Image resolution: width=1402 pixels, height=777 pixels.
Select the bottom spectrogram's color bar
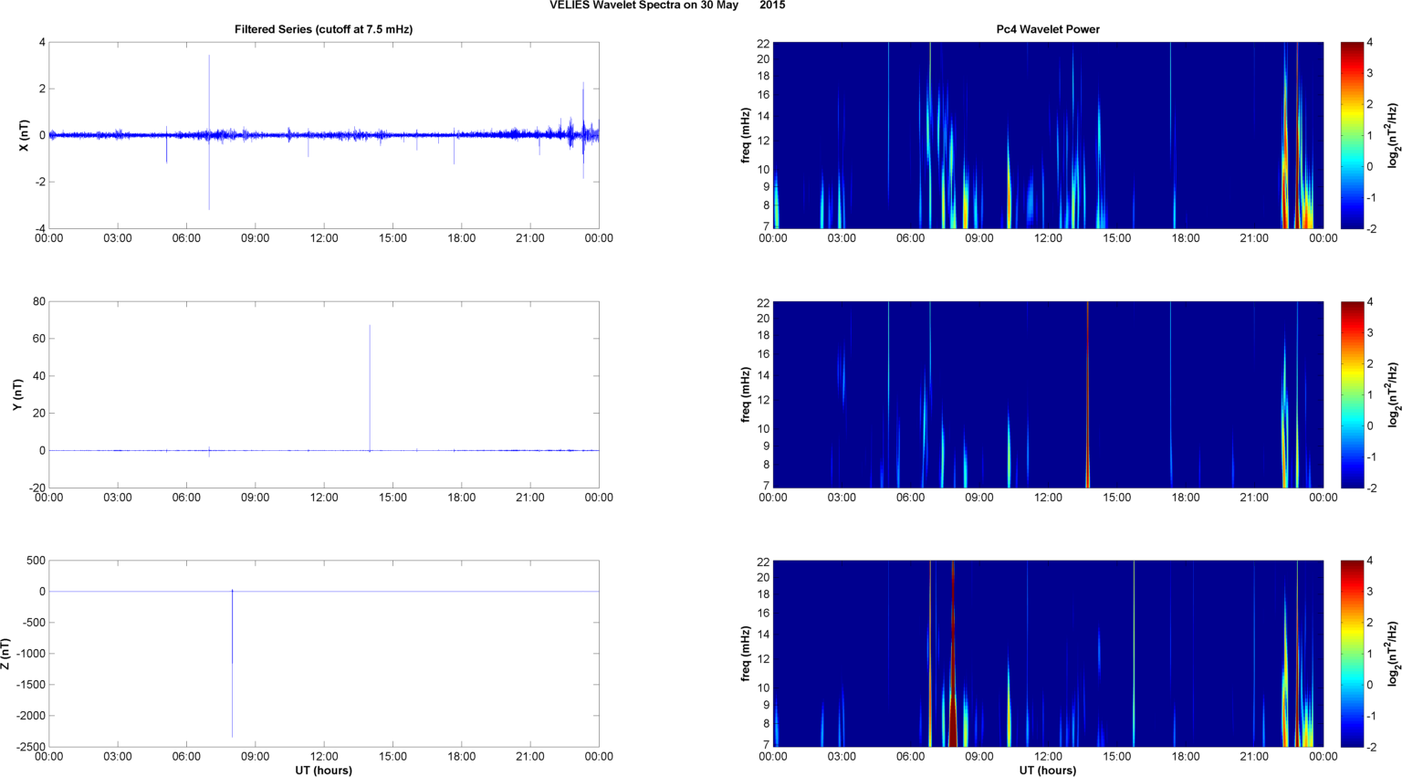tap(1352, 654)
